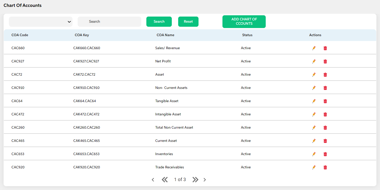Open the filter field dropdown
The height and width of the screenshot is (190, 380).
41,22
